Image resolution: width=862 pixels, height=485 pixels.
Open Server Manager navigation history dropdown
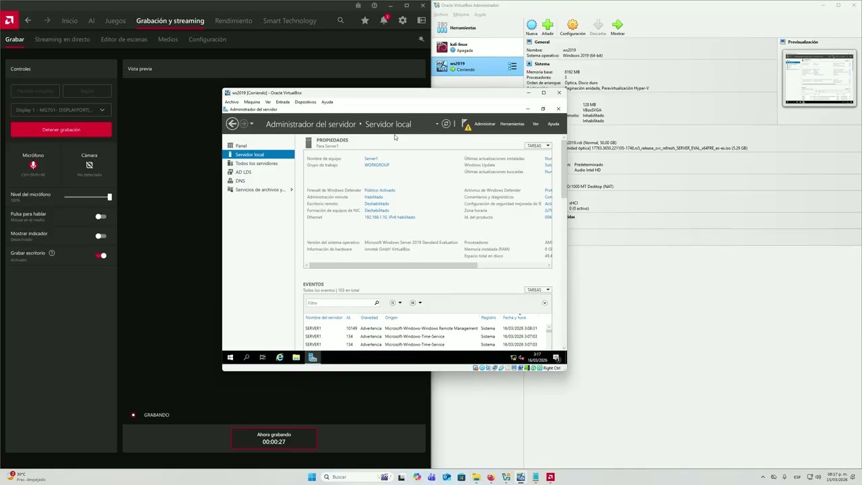pyautogui.click(x=252, y=124)
